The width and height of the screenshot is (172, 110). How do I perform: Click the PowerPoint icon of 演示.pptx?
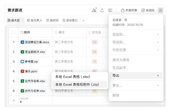(x=22, y=71)
